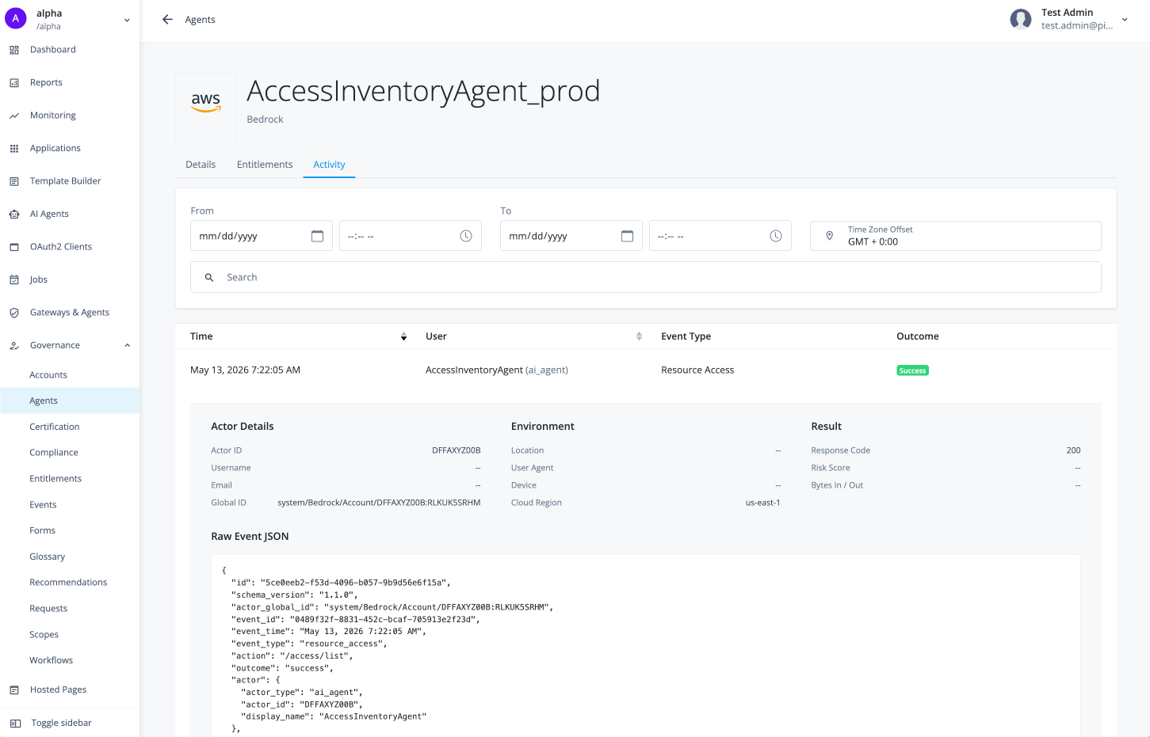This screenshot has height=737, width=1150.
Task: Click the magnifier icon in Search field
Action: 209,278
